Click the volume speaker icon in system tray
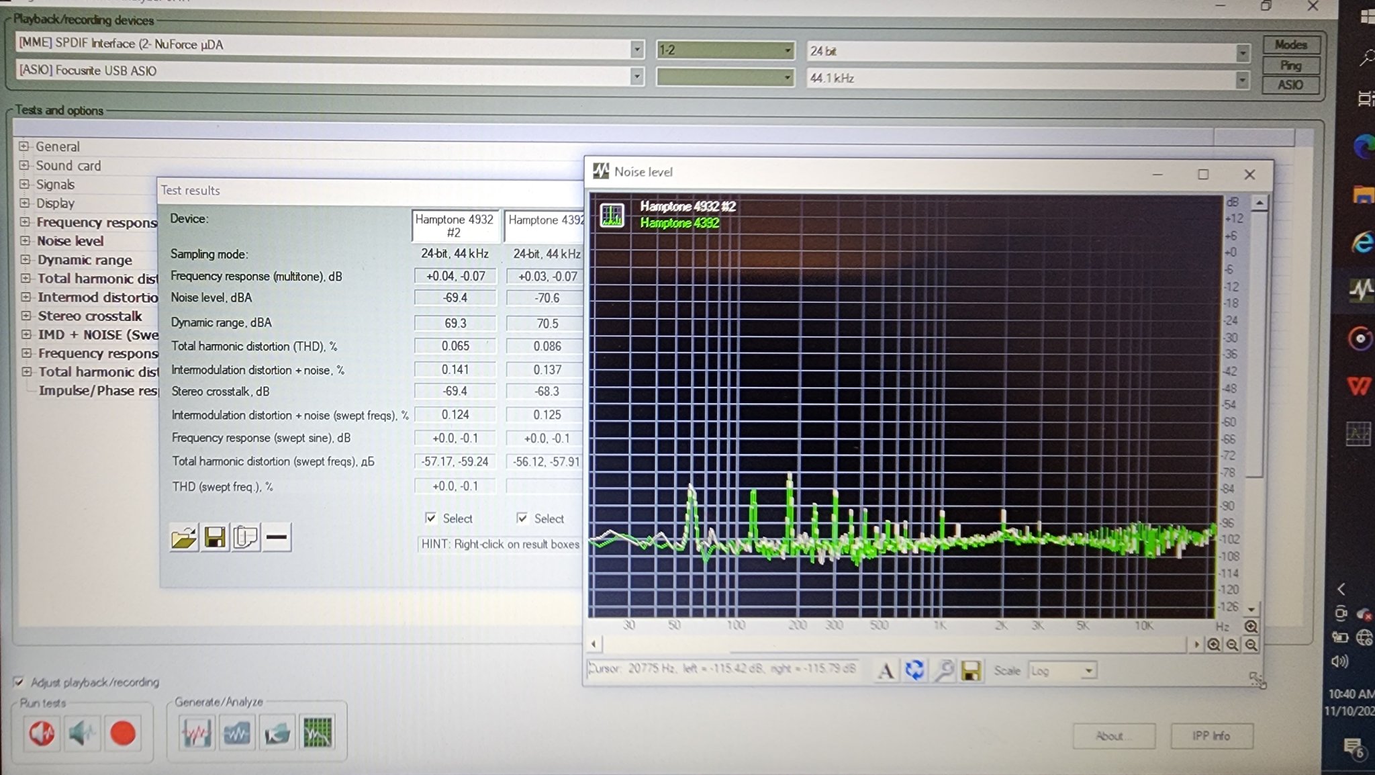Viewport: 1375px width, 775px height. (1339, 662)
